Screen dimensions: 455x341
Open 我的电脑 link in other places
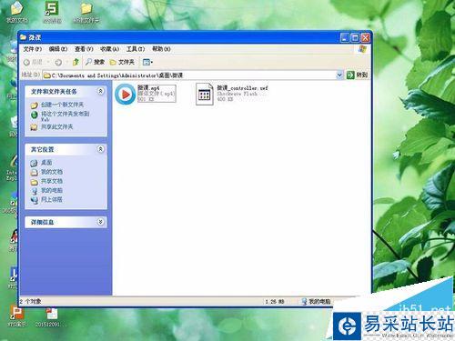(52, 190)
